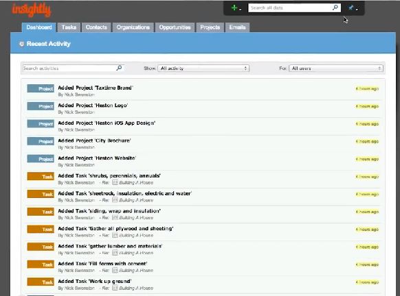Open the Show: All activity dropdown
The image size is (400, 296).
pos(203,68)
